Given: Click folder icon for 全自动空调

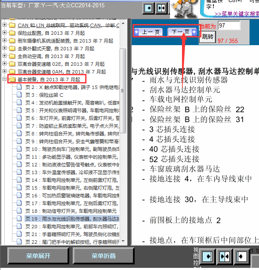Looking at the screenshot, I should tap(12, 56).
